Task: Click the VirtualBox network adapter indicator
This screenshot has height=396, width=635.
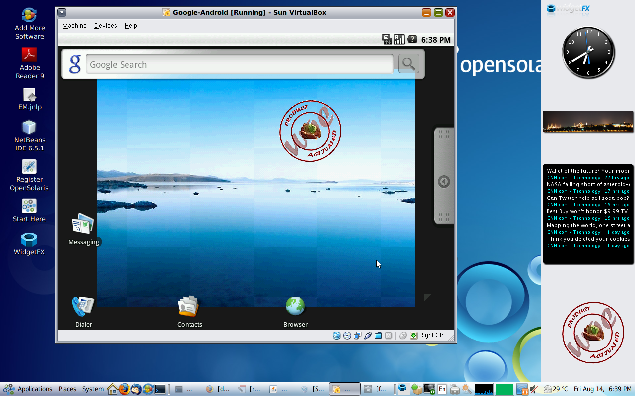Action: tap(357, 336)
